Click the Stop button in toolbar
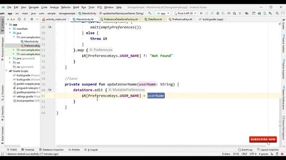Image resolution: width=286 pixels, height=160 pixels. (240, 13)
